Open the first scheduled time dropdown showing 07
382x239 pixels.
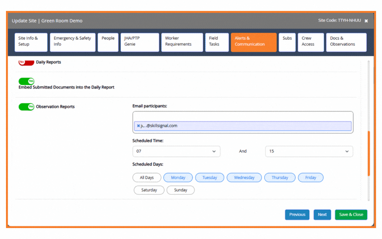tap(177, 151)
